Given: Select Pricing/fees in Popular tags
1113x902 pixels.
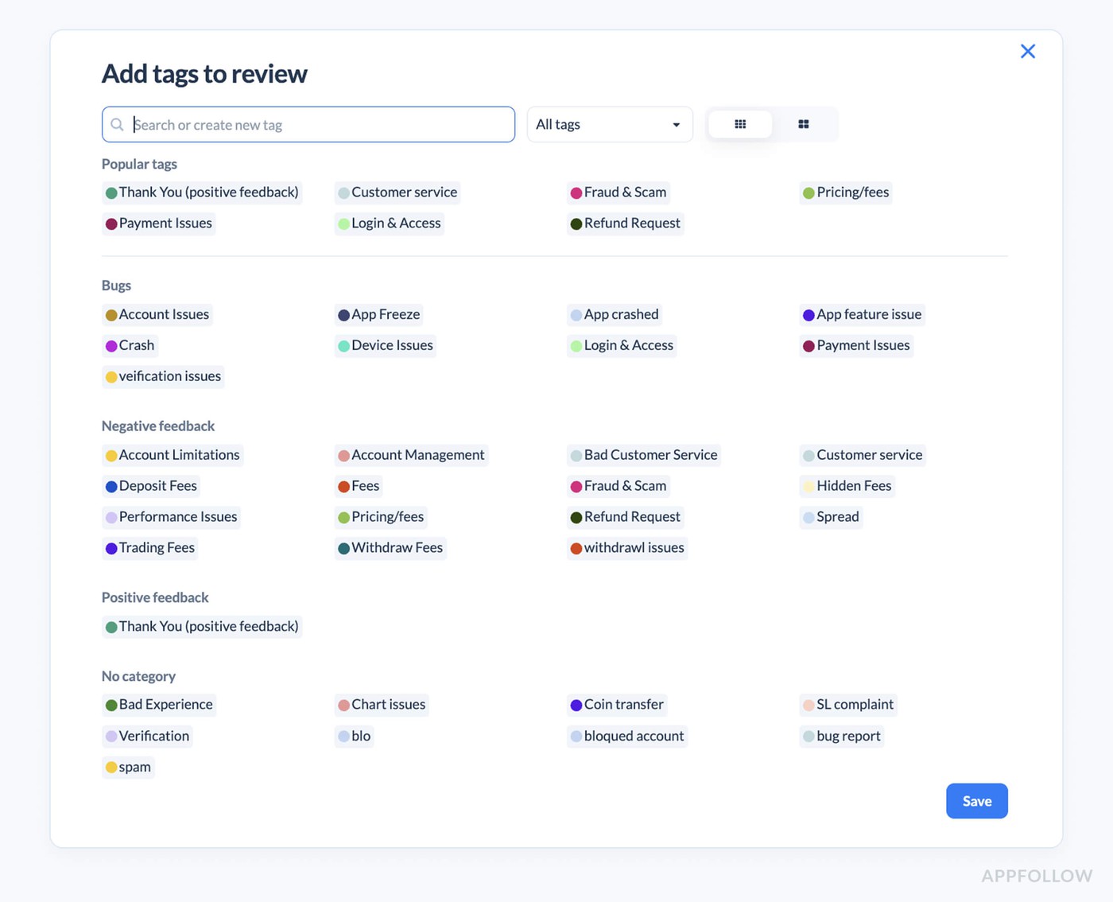Looking at the screenshot, I should pos(846,192).
